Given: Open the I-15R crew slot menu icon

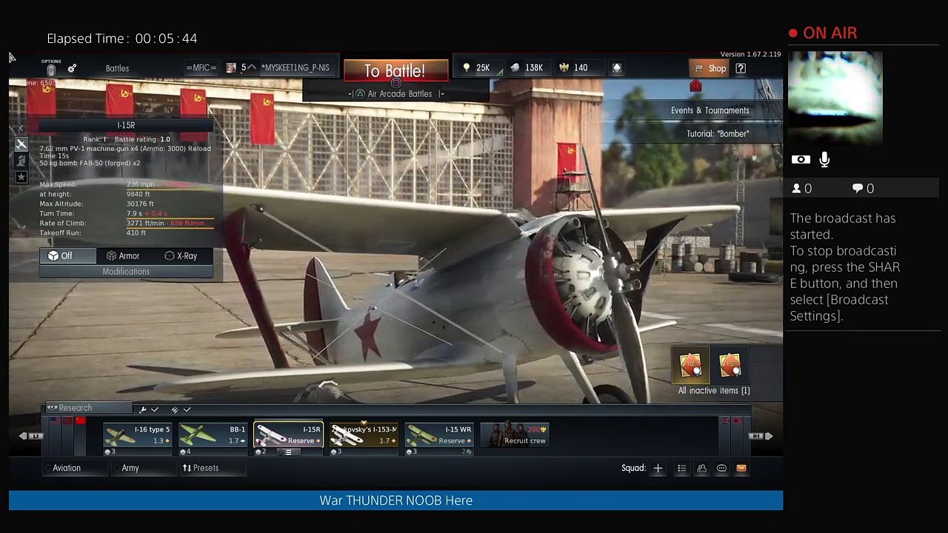Looking at the screenshot, I should coord(287,452).
